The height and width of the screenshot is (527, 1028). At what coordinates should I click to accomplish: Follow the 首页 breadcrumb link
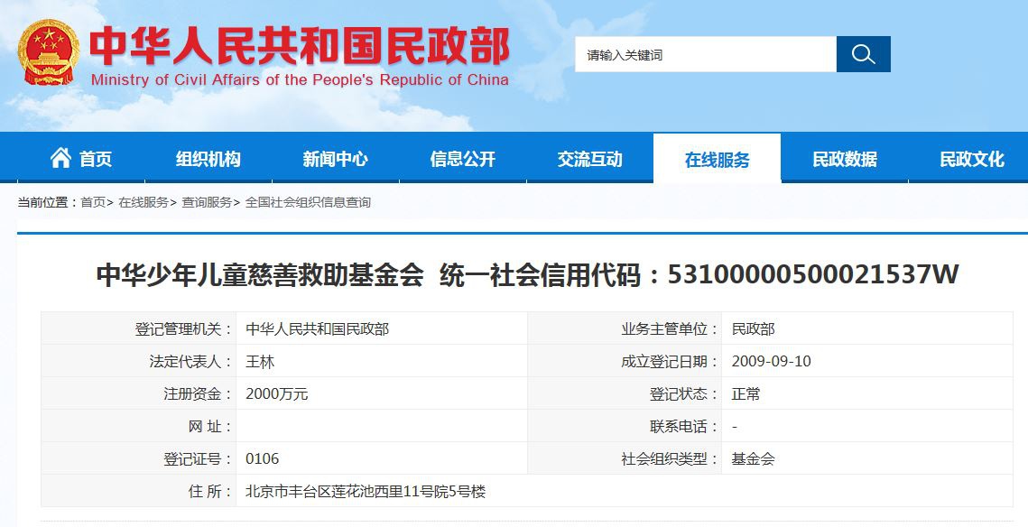click(x=93, y=202)
